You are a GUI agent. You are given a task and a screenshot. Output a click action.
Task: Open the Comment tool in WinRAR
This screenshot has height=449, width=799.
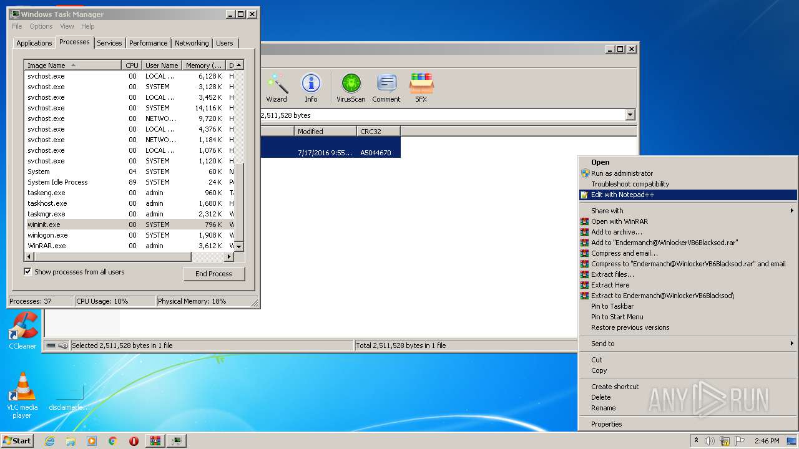click(x=386, y=88)
